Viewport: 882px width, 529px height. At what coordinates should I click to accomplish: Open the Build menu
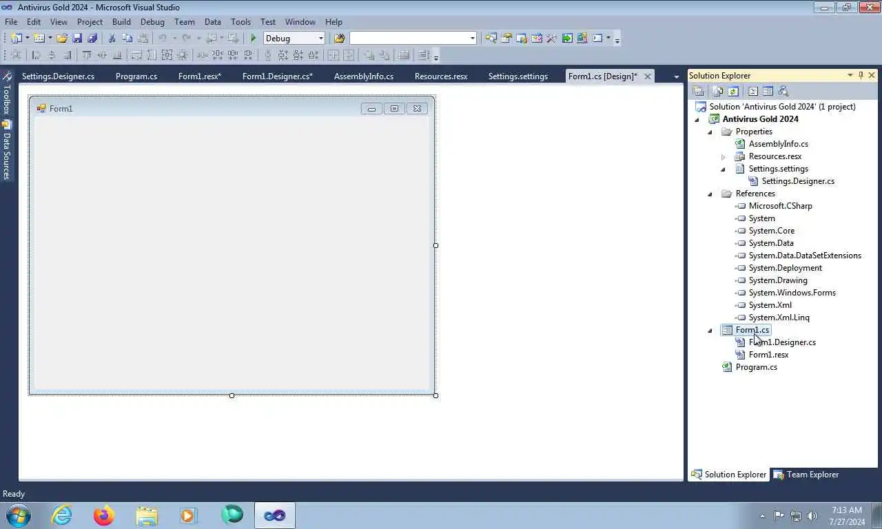coord(121,22)
